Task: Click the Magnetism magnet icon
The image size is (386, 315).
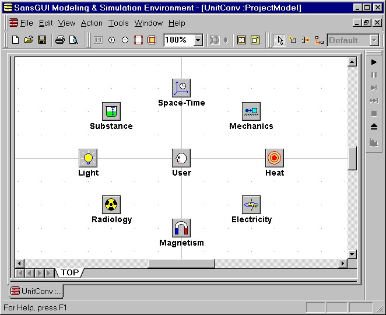Action: [181, 228]
